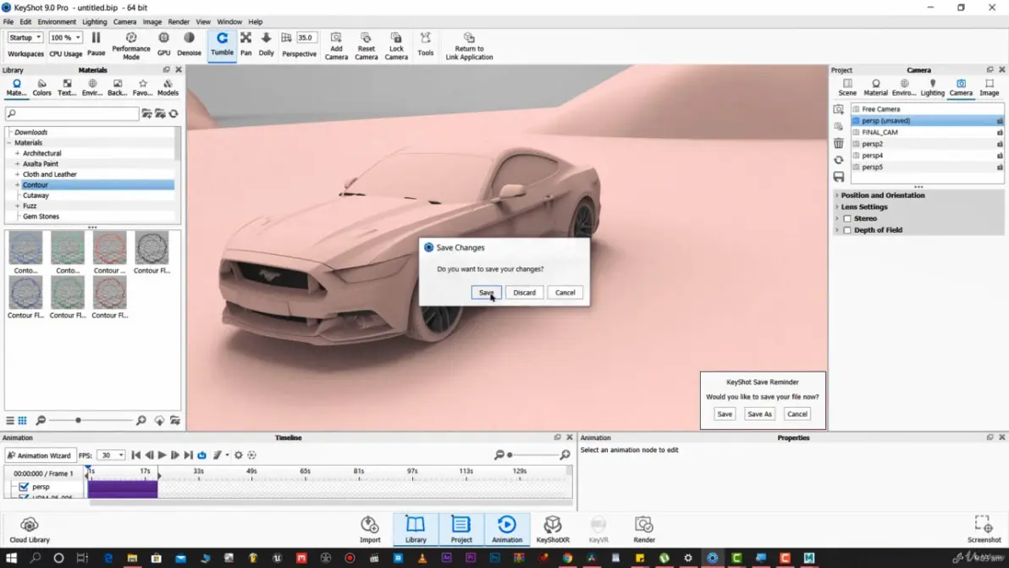1009x568 pixels.
Task: Take a Screenshot of the viewport
Action: (x=984, y=529)
